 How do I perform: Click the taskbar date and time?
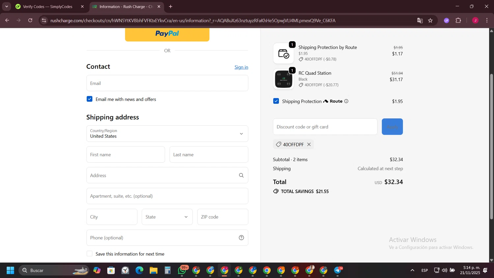pos(470,270)
